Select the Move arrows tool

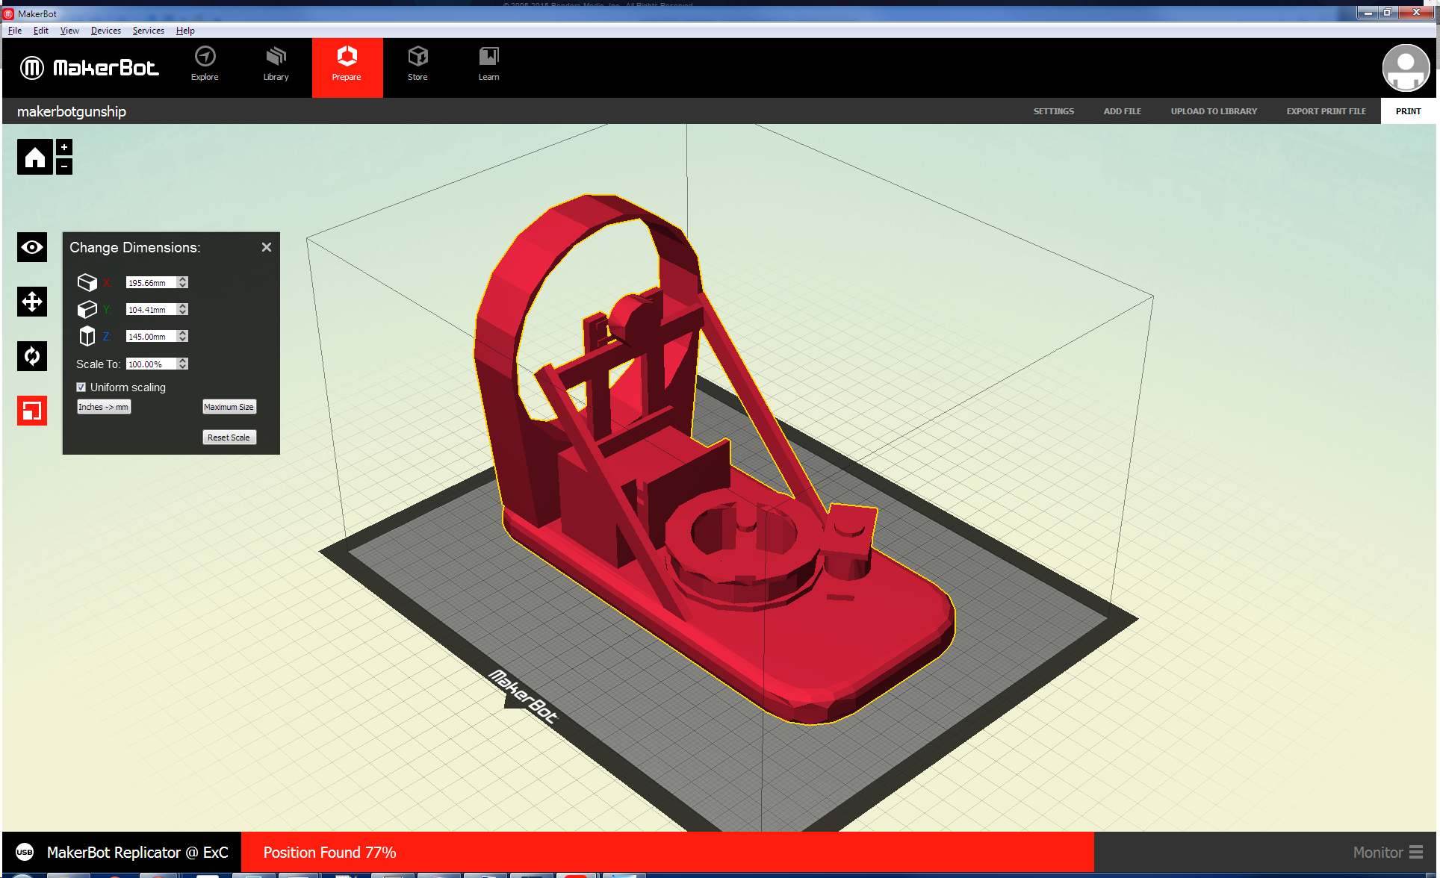(x=32, y=302)
